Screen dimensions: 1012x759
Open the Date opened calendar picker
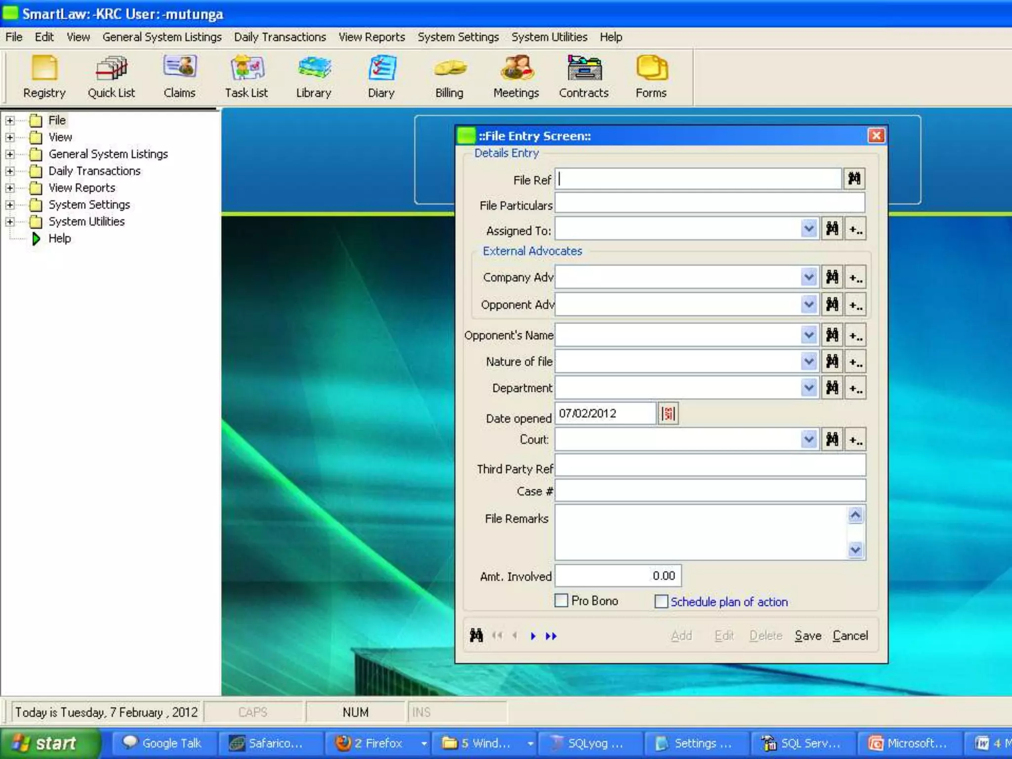[668, 414]
